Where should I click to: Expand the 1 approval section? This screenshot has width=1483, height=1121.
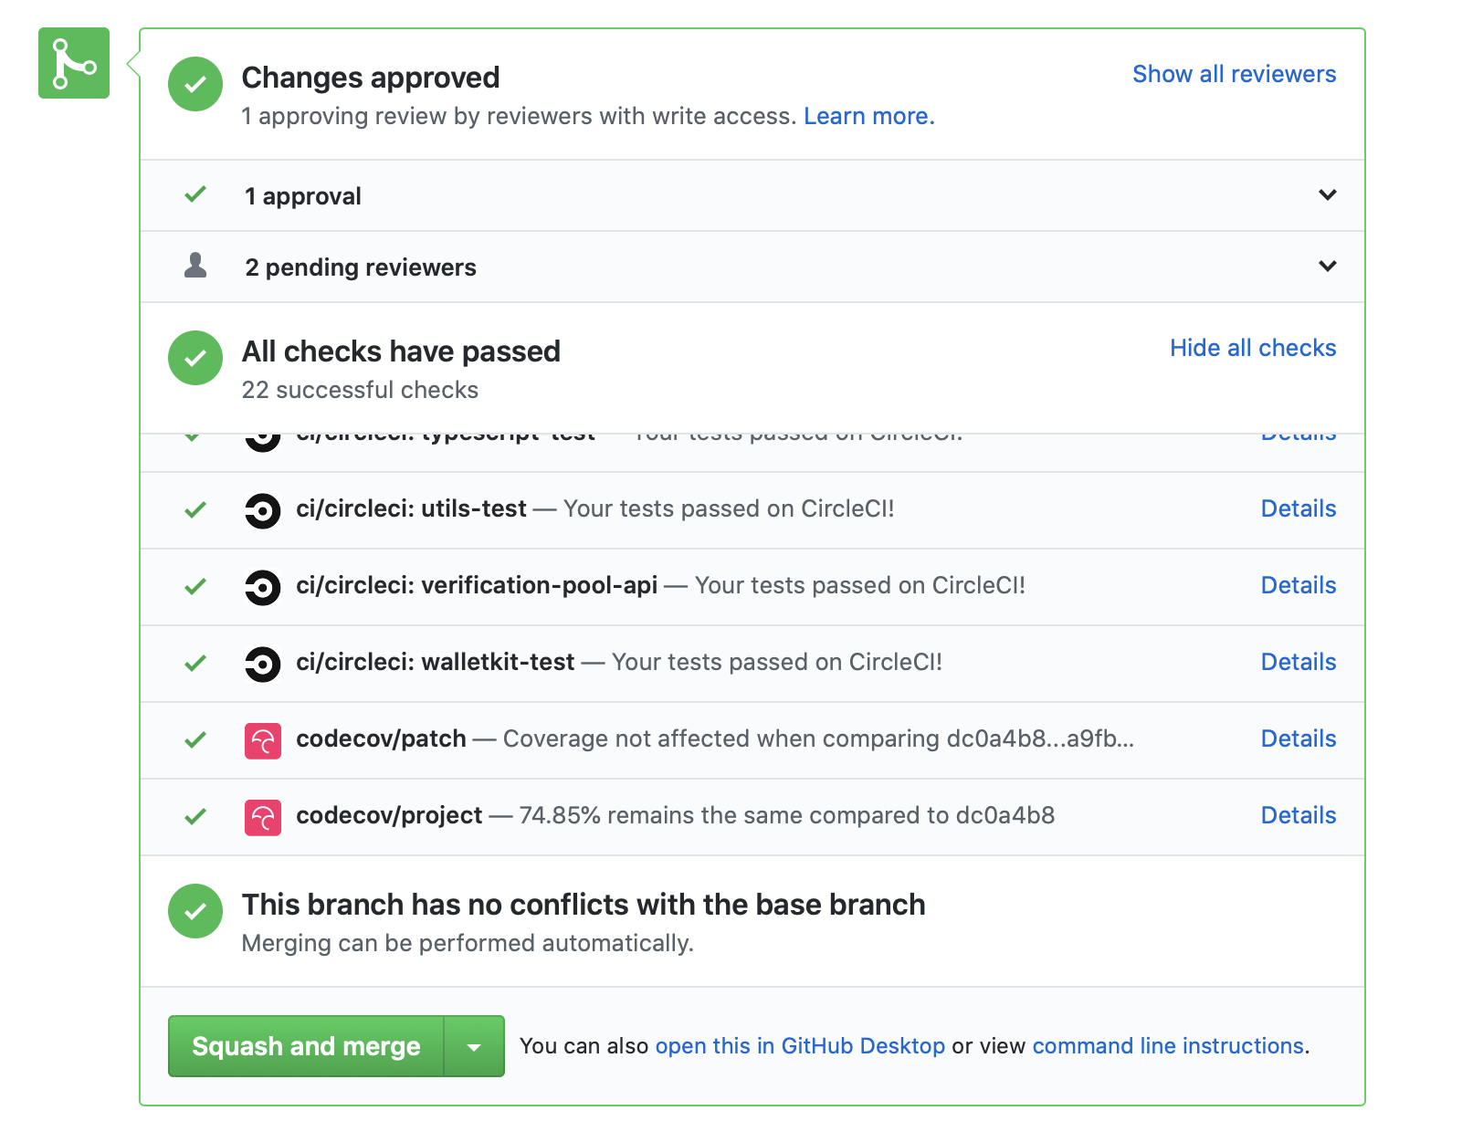(1327, 195)
